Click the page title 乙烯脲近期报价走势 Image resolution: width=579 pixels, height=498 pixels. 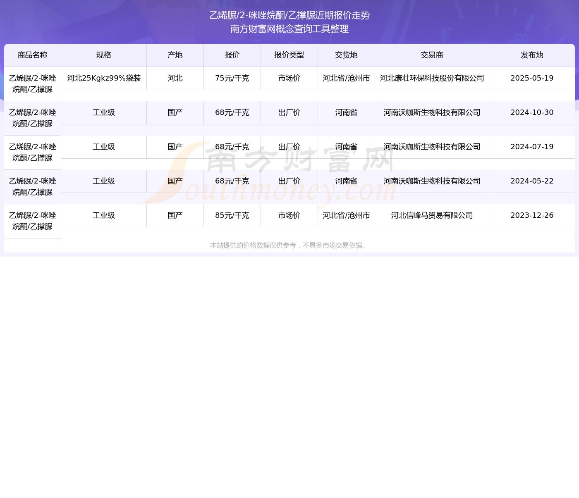point(289,15)
